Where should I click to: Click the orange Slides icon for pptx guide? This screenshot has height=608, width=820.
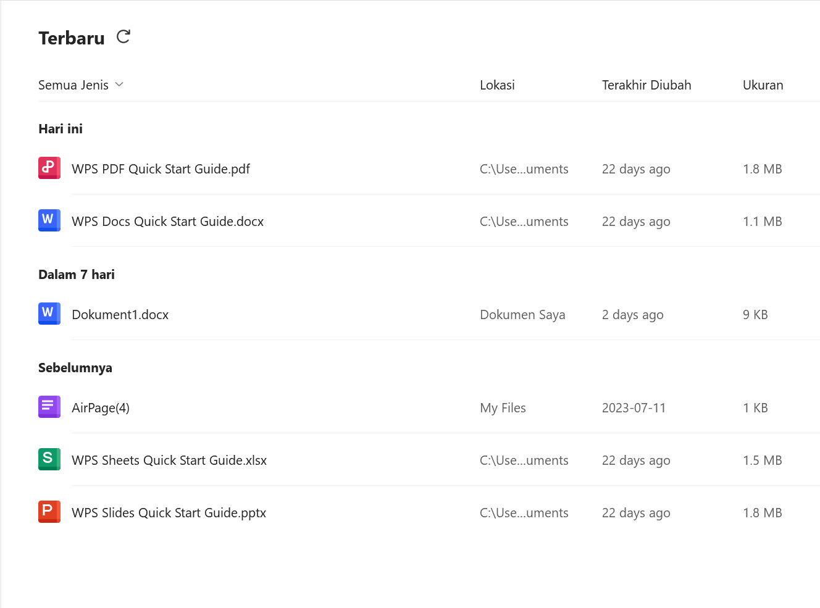[x=49, y=512]
